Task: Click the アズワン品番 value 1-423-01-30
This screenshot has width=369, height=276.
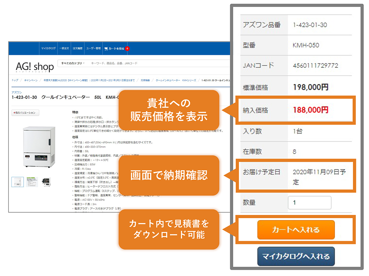Action: [310, 25]
